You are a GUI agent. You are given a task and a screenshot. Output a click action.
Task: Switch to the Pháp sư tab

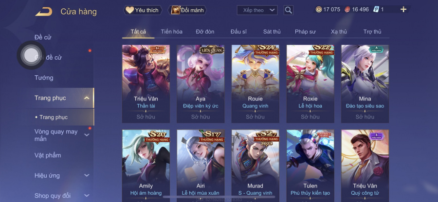(x=305, y=32)
